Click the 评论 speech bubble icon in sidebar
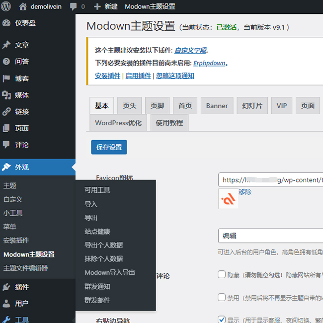 [x=6, y=145]
